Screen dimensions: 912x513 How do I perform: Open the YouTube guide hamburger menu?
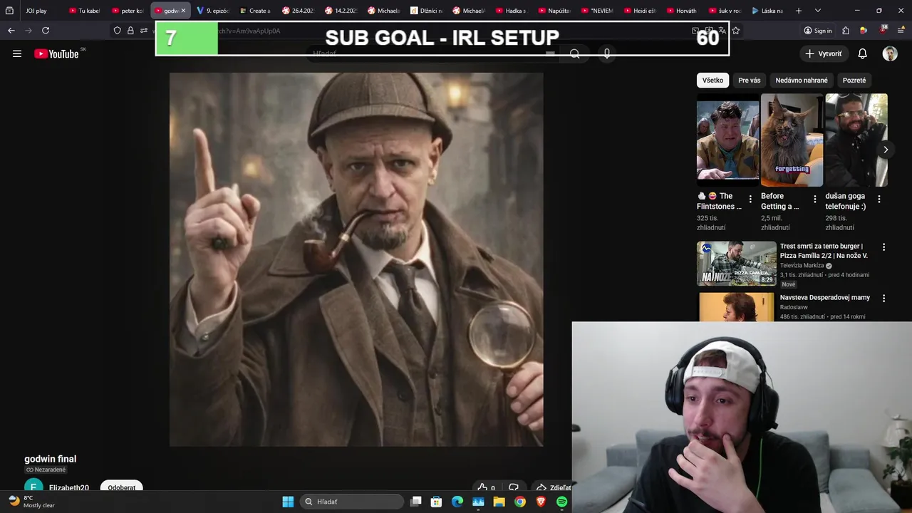coord(17,53)
